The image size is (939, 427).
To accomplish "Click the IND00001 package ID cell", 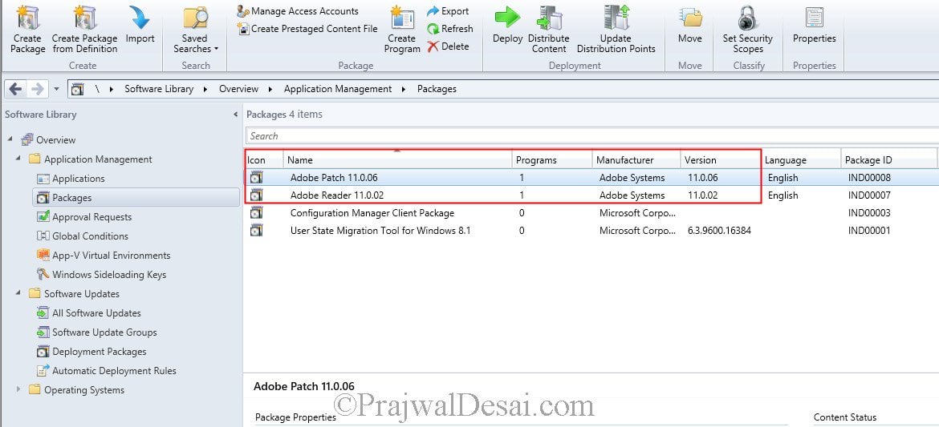I will [869, 230].
